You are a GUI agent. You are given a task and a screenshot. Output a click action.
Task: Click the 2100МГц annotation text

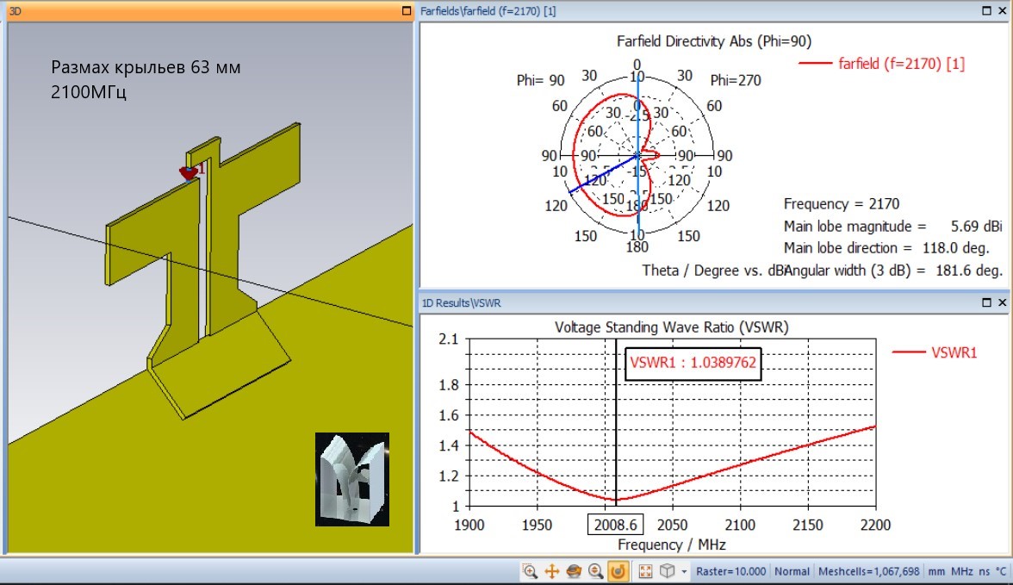click(89, 92)
